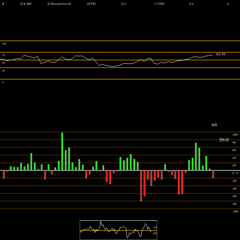Click the overlapping price label near 229.18
Image resolution: width=240 pixels, height=240 pixels.
[224, 140]
